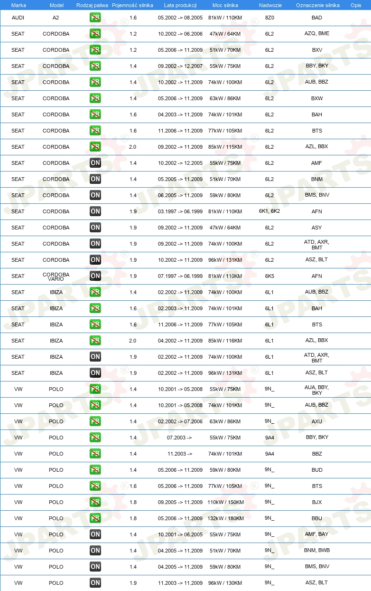Image resolution: width=371 pixels, height=591 pixels.
Task: Click the 110kW / 150KM power value
Action: point(225,502)
